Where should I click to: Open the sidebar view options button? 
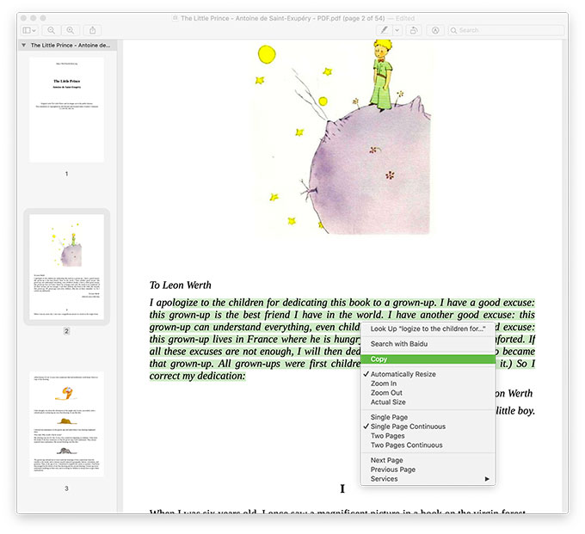click(29, 30)
